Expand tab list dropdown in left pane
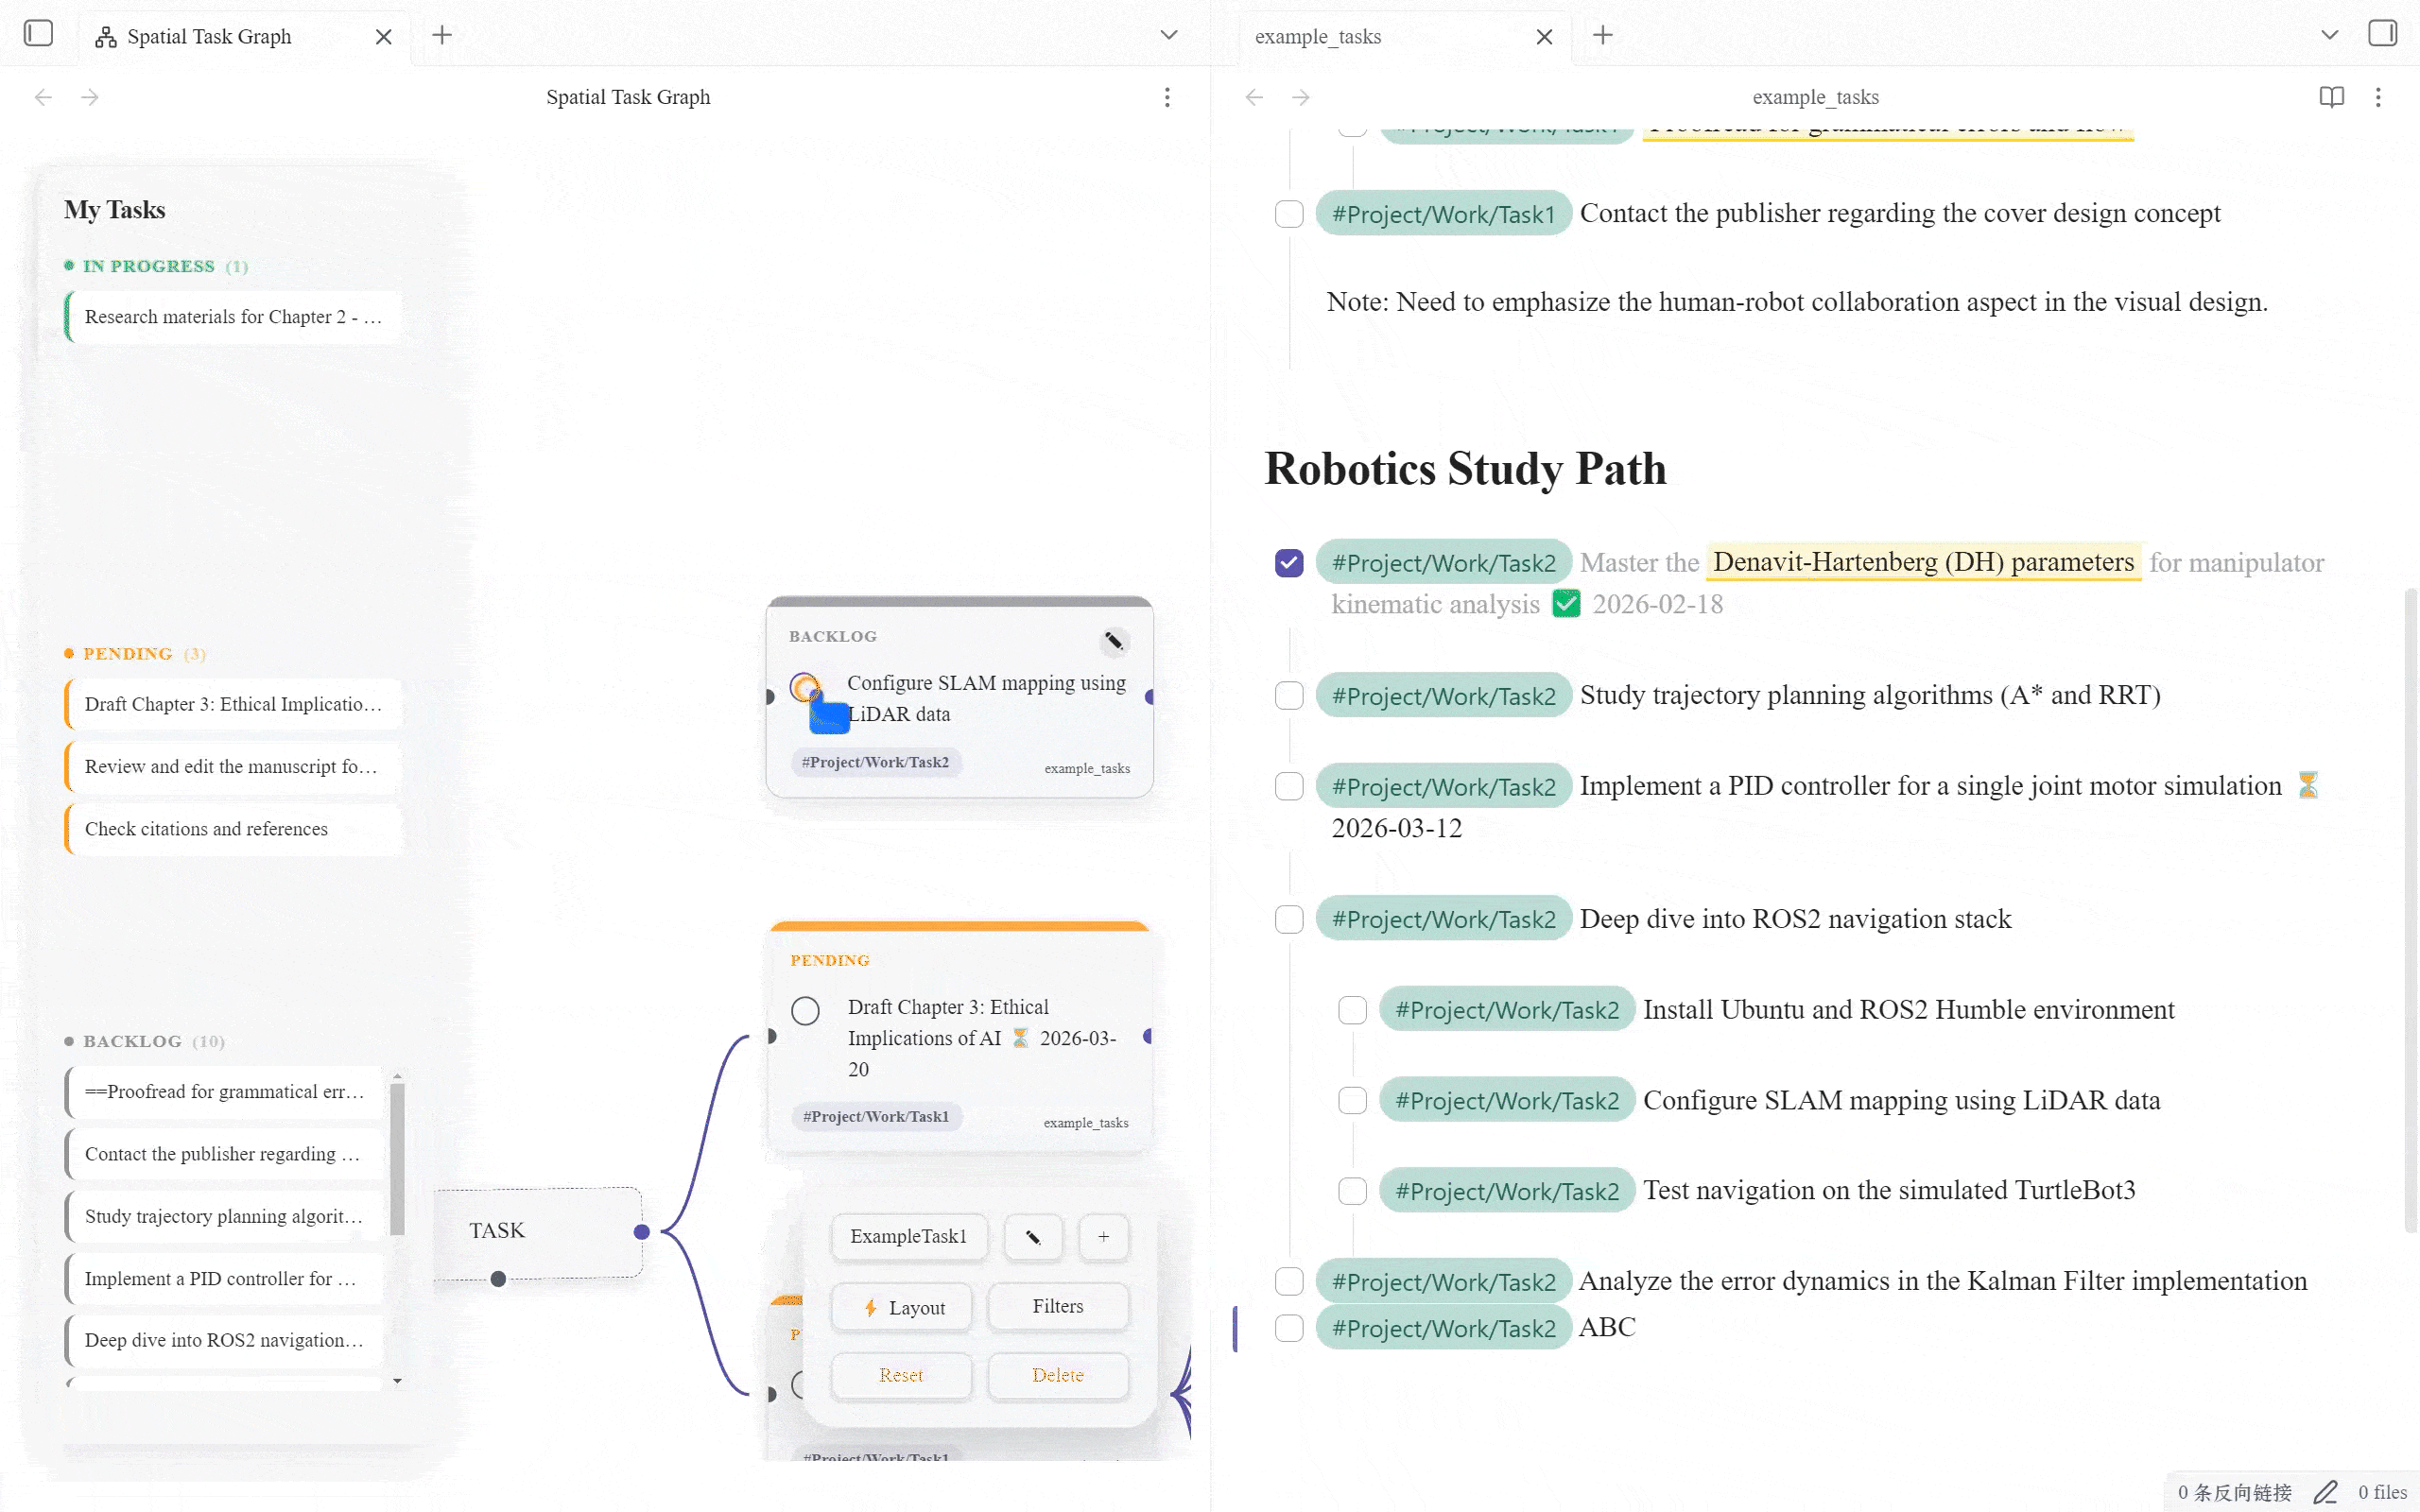 coord(1168,36)
